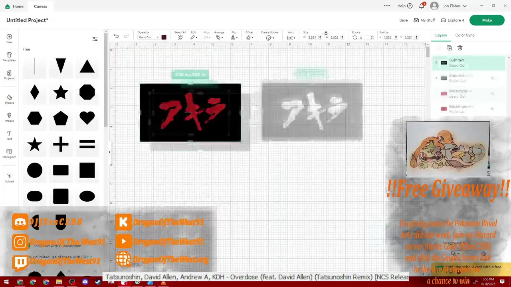
Task: Open Steam from the Windows taskbar
Action: 98,282
